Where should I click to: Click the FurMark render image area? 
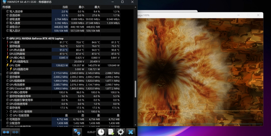[200, 72]
